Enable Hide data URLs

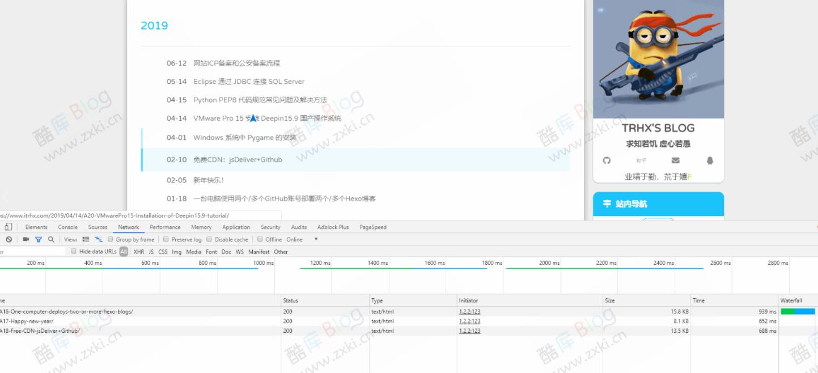click(x=73, y=252)
